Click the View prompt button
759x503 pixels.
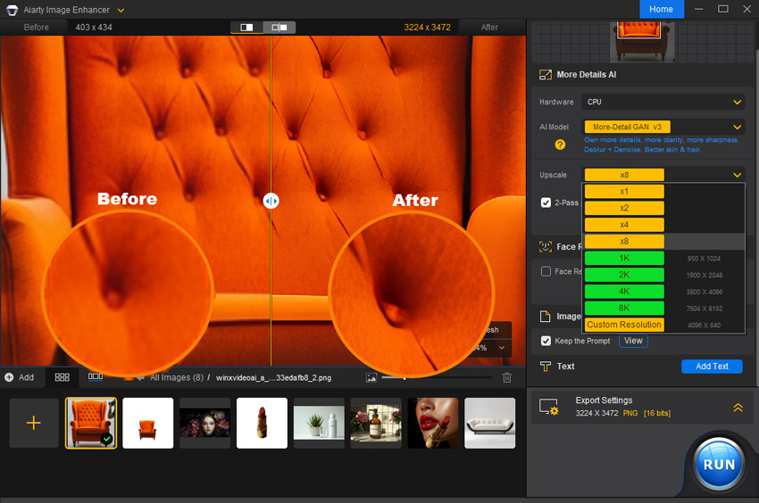633,341
